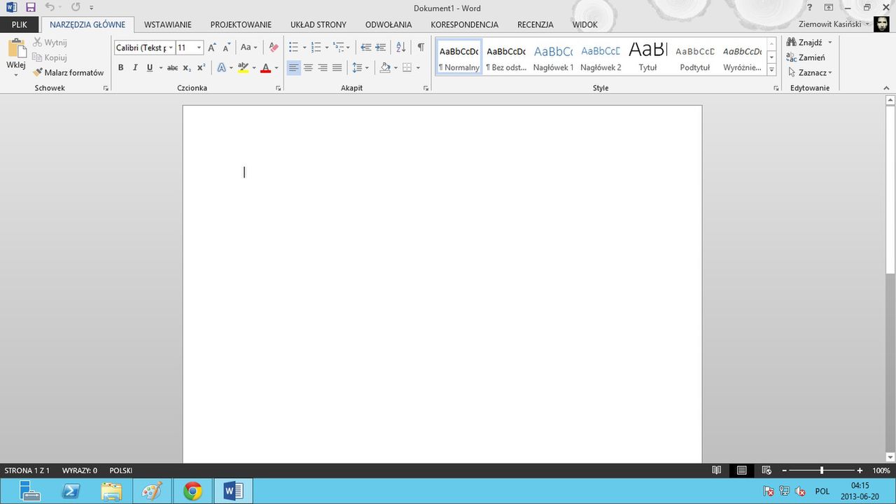The image size is (896, 504).
Task: Switch to the UKŁAD STRONY tab
Action: tap(318, 24)
